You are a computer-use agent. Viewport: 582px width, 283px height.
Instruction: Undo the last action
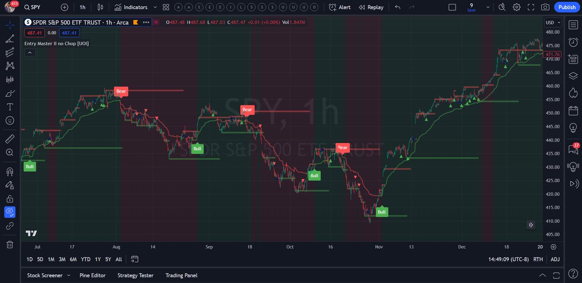[x=398, y=7]
